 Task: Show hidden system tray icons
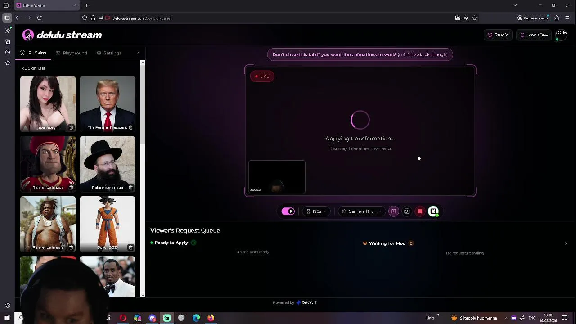506,318
